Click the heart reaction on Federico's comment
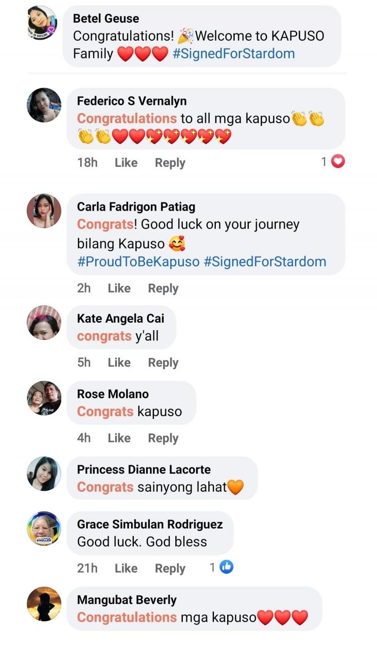The image size is (377, 649). click(x=338, y=162)
